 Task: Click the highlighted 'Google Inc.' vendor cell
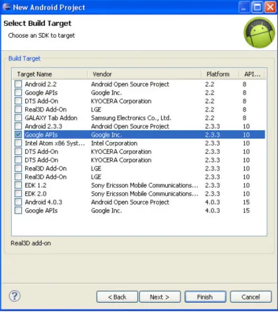pyautogui.click(x=106, y=135)
